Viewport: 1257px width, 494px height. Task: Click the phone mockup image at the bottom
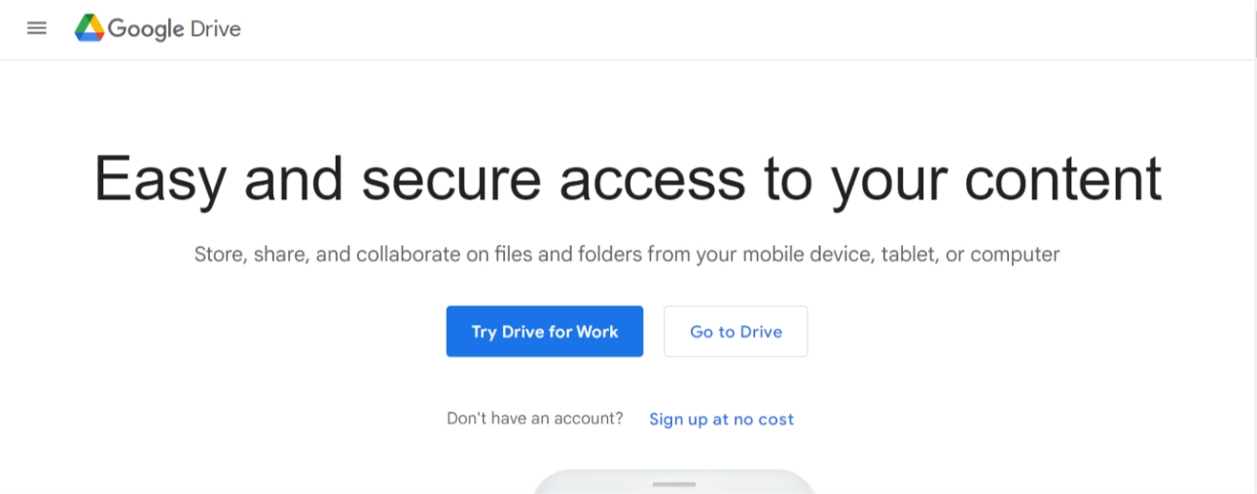coord(673,481)
